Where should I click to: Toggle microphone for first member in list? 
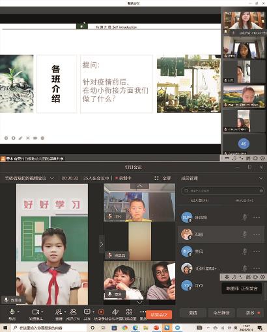point(245,217)
